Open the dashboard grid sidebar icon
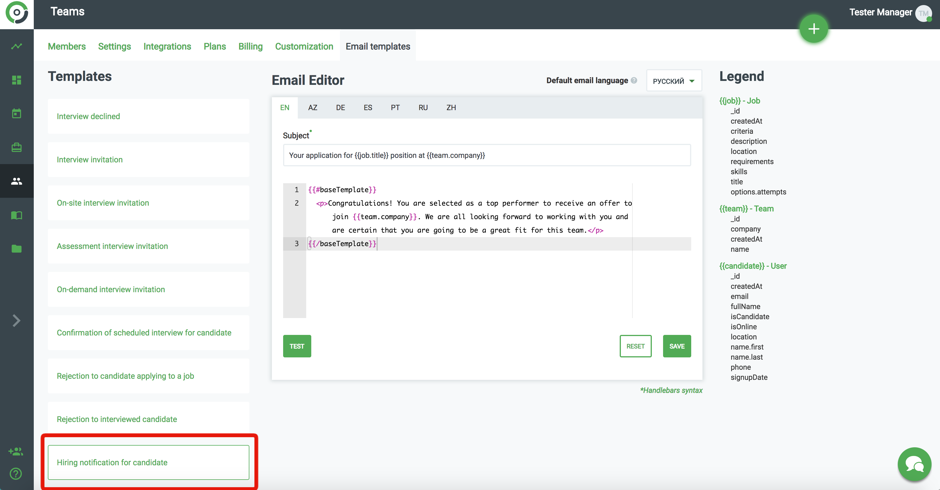Image resolution: width=940 pixels, height=490 pixels. pos(16,80)
